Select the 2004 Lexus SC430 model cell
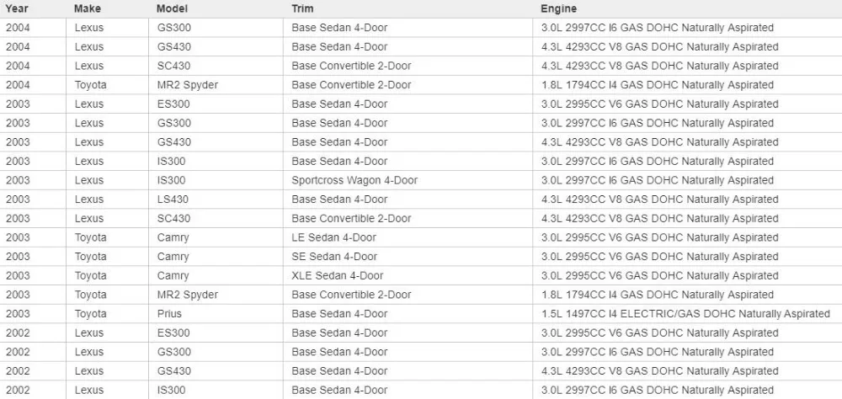842x399 pixels. click(216, 66)
